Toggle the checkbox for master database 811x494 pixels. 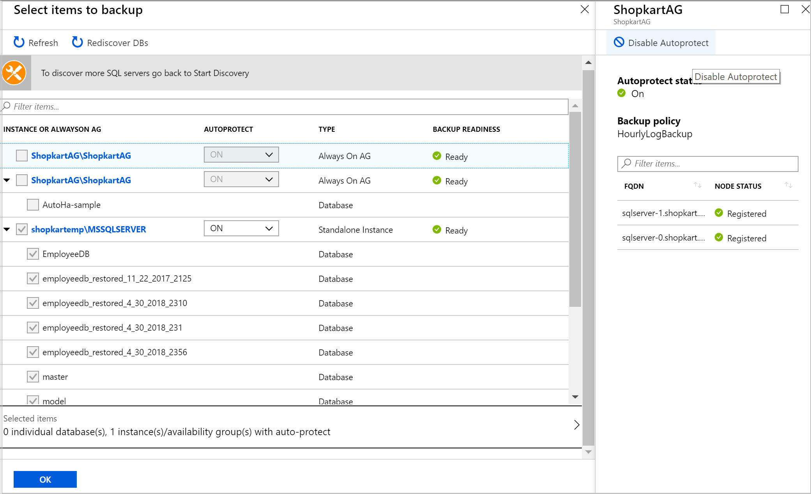tap(32, 376)
